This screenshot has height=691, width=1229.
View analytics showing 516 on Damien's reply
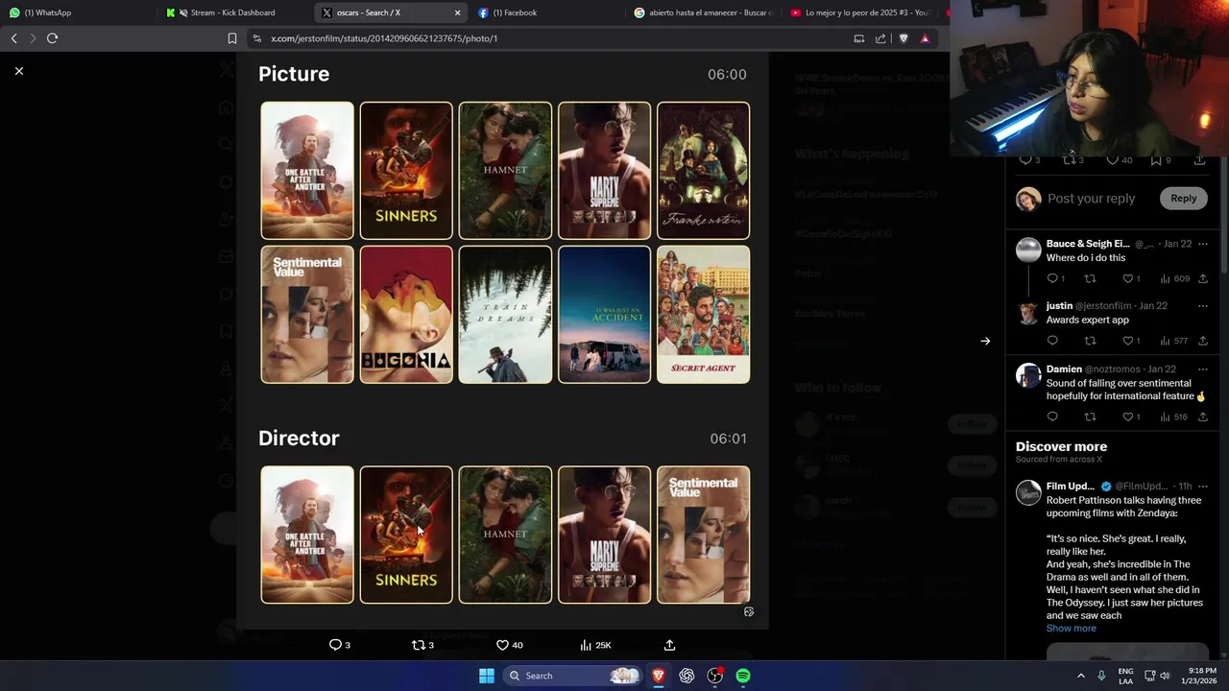[1175, 417]
